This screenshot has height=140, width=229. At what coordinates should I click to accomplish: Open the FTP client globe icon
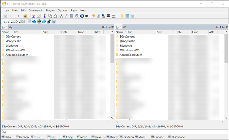pyautogui.click(x=39, y=22)
